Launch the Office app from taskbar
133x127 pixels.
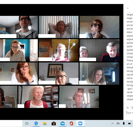71,124
